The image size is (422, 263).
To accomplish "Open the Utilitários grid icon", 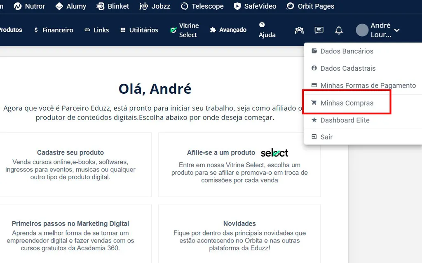I will [122, 30].
